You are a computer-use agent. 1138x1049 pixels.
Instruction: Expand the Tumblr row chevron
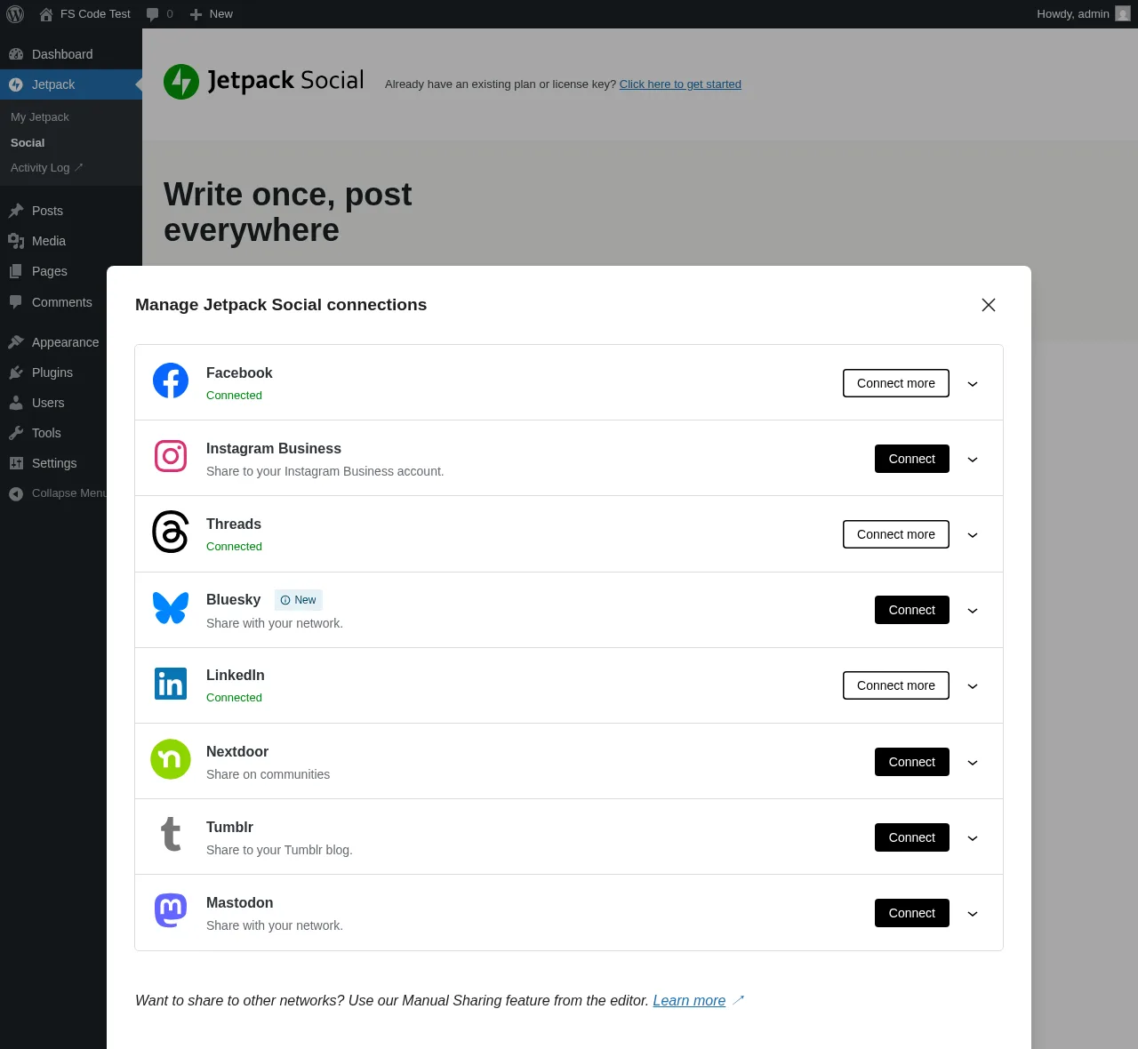[x=973, y=838]
